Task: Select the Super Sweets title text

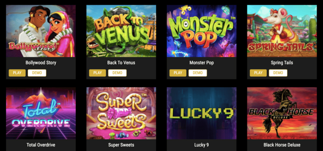Action: (121, 145)
